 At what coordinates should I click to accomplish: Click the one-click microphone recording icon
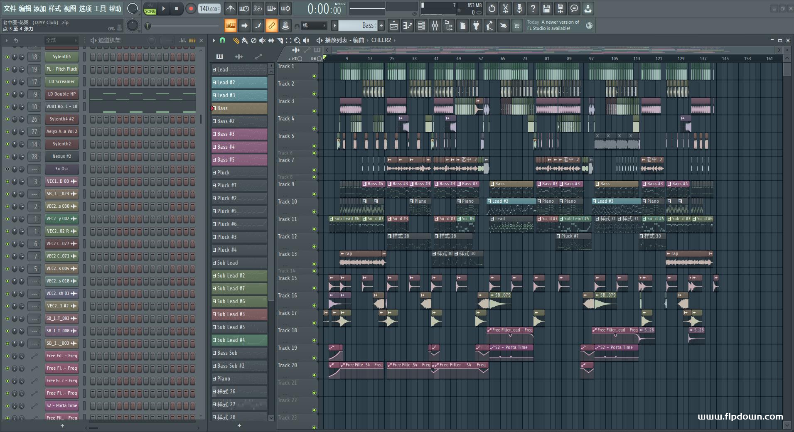pos(519,8)
